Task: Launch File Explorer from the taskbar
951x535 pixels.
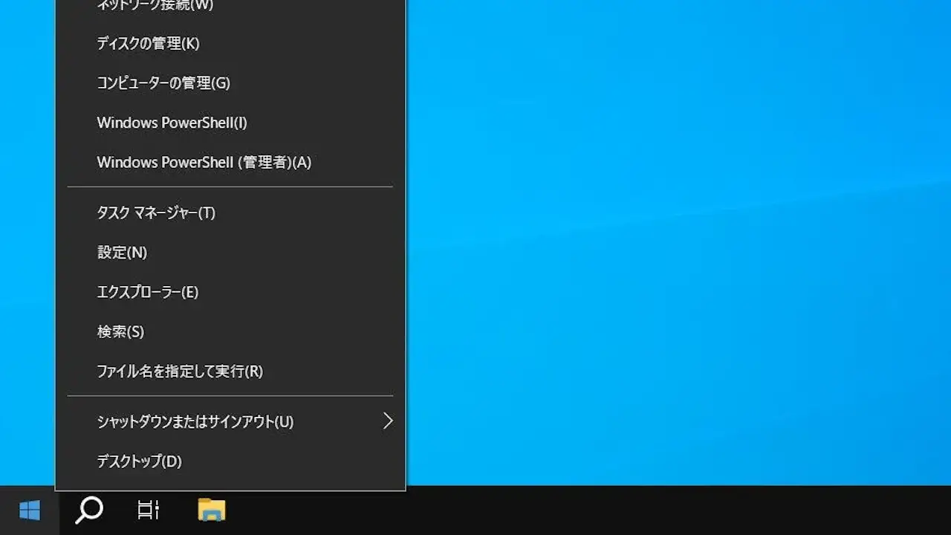Action: 212,510
